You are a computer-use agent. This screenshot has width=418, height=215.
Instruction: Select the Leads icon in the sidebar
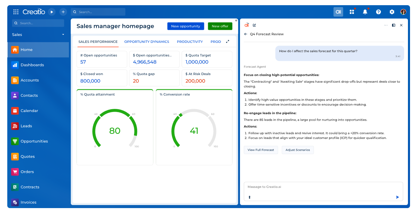[x=14, y=126]
